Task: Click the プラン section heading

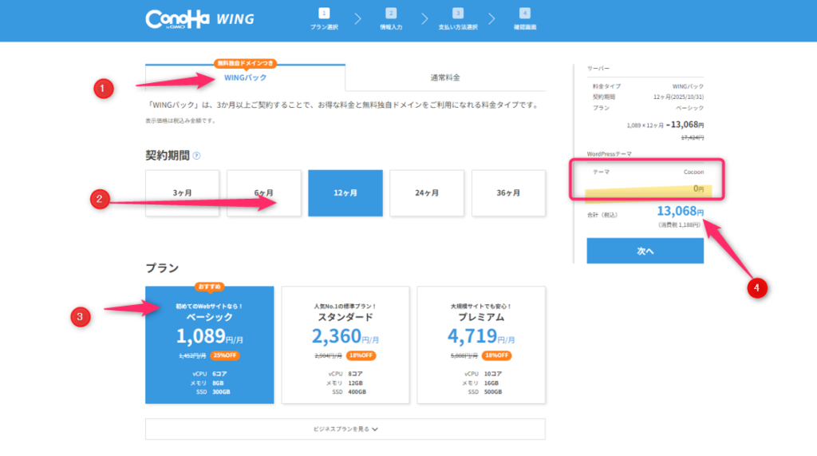Action: tap(162, 268)
